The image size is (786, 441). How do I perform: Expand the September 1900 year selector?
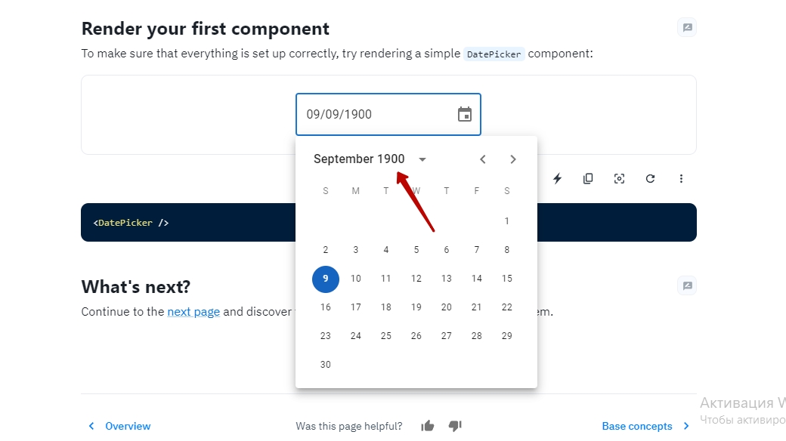click(x=422, y=159)
